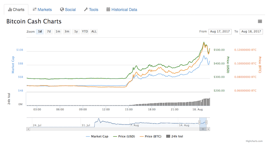The width and height of the screenshot is (269, 146).
Task: Open the Tools tab
Action: pyautogui.click(x=91, y=10)
